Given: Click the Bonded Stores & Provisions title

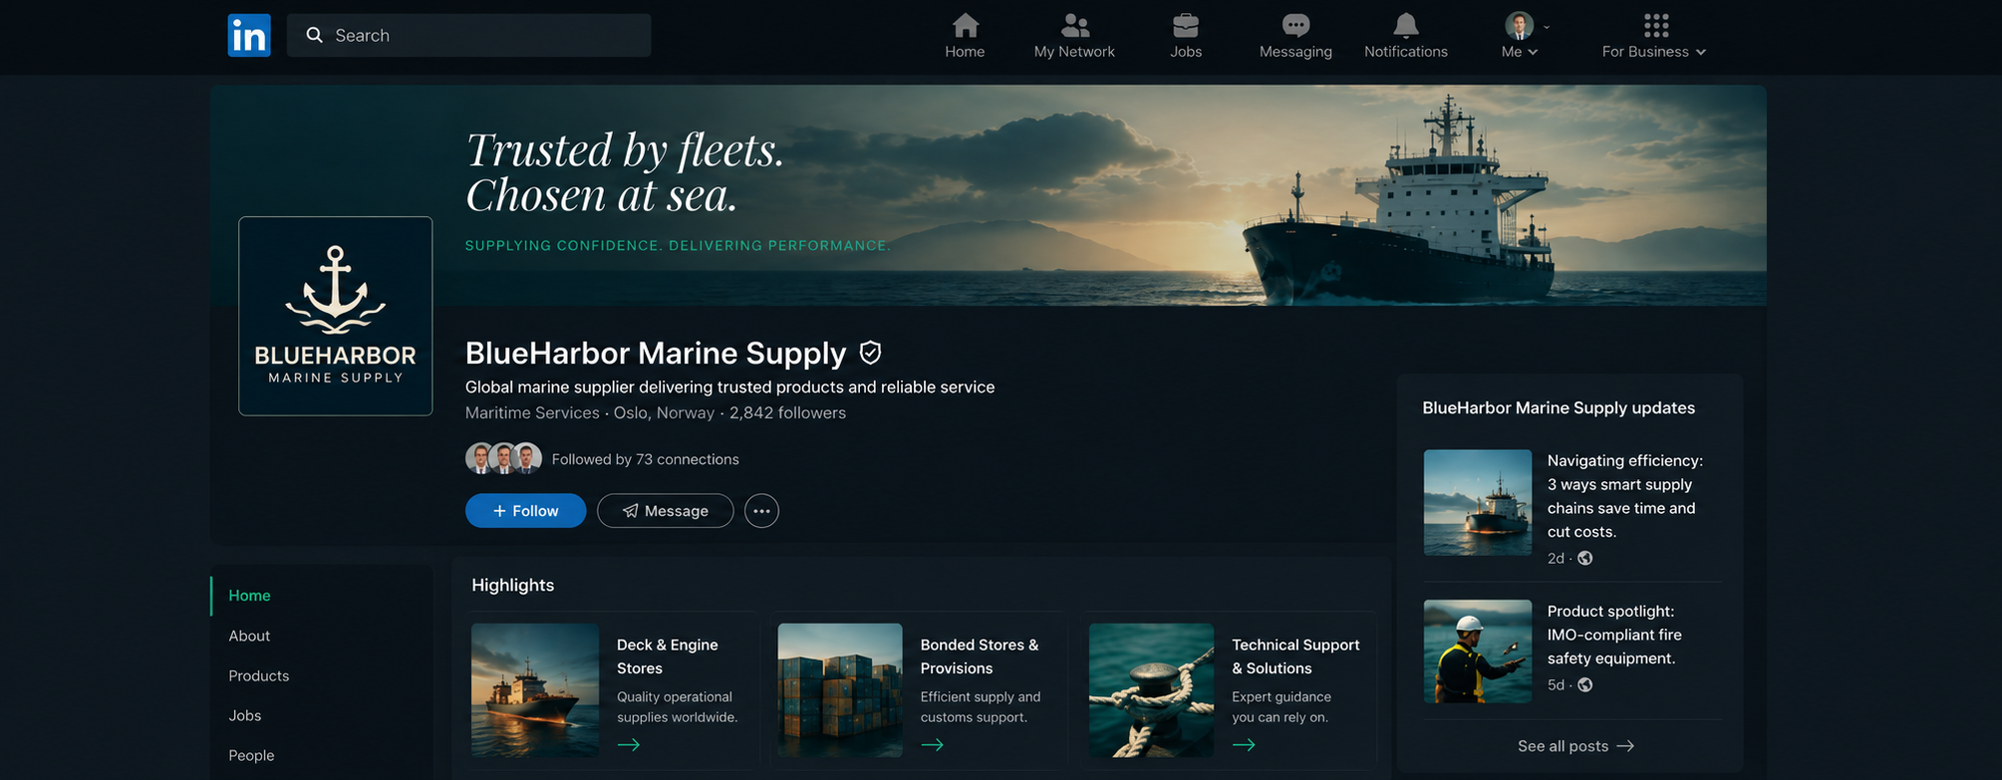Looking at the screenshot, I should click(x=979, y=656).
